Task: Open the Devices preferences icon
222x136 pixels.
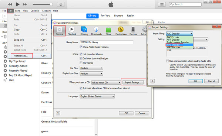Action: pyautogui.click(x=133, y=31)
